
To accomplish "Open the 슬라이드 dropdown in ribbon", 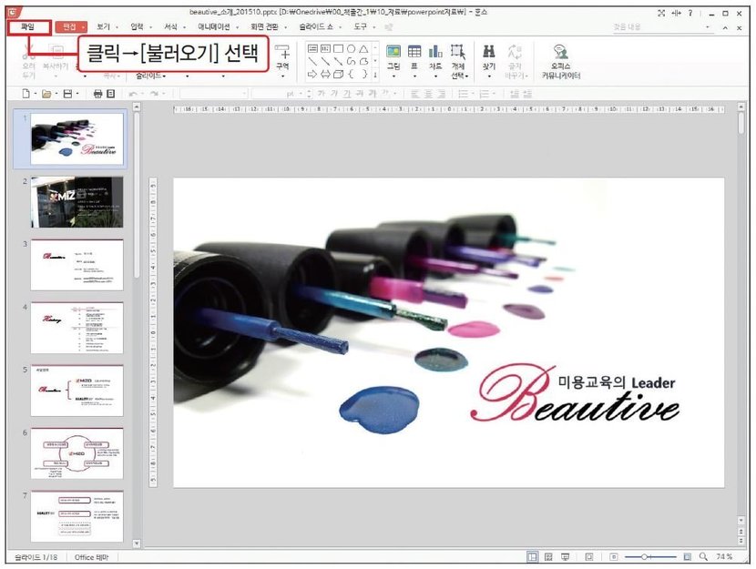I will [151, 76].
